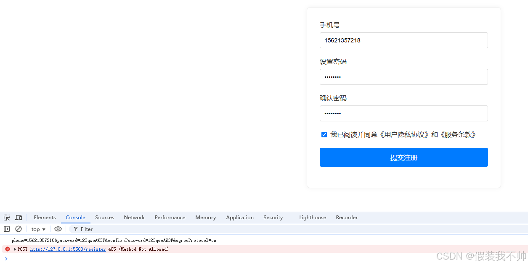Click the red error icon in console
This screenshot has width=528, height=265.
7,249
